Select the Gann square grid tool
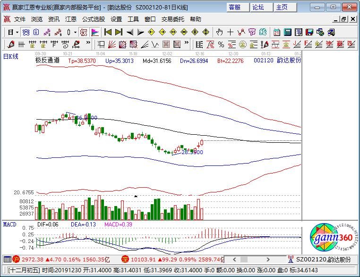This screenshot has height=277, width=360. [x=166, y=44]
